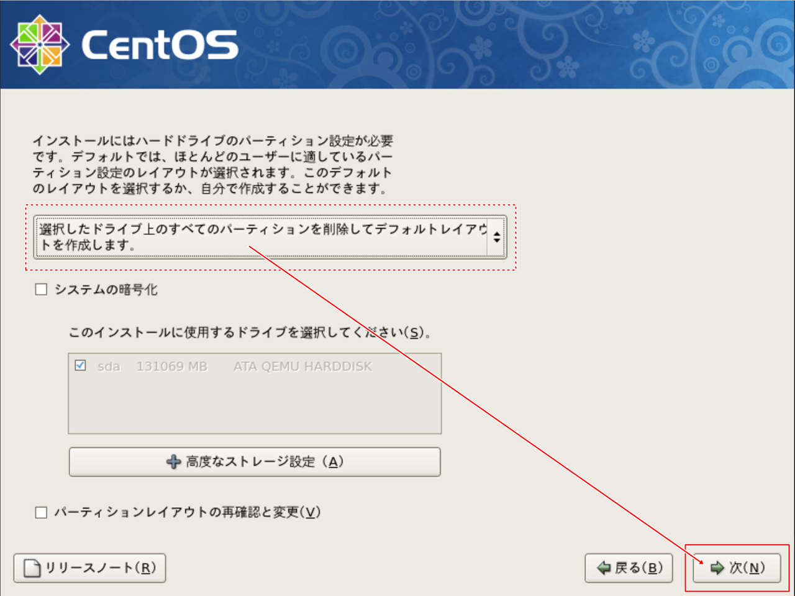The height and width of the screenshot is (596, 795).
Task: Select the ATA QEMU HARDDISK drive entry
Action: [302, 367]
